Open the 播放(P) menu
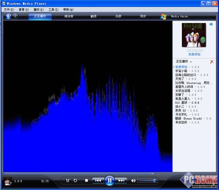Screen dimensions: 219x190 [38, 9]
